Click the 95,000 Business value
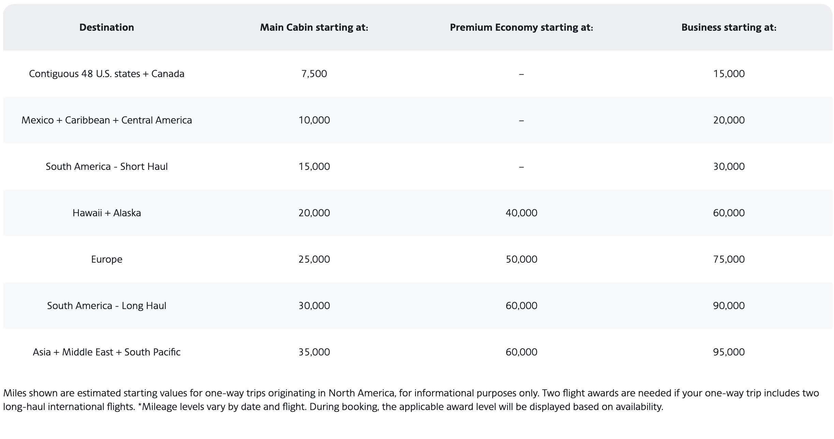 [729, 352]
